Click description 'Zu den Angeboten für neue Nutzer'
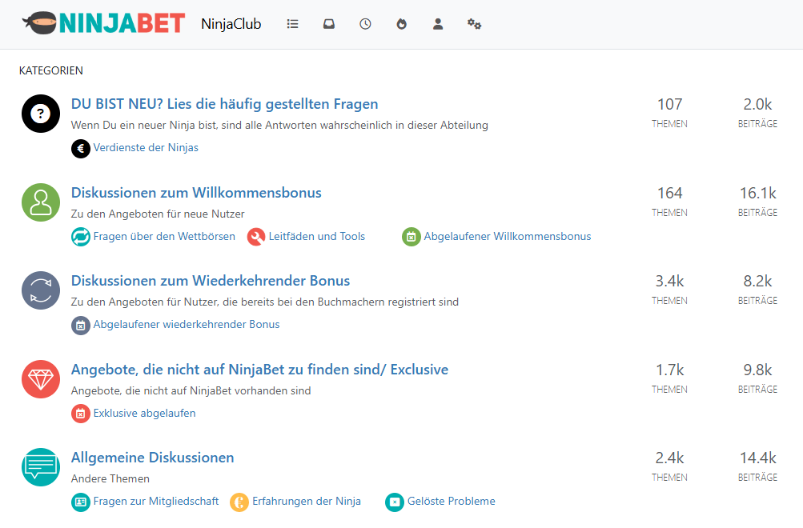The width and height of the screenshot is (803, 528). pyautogui.click(x=158, y=214)
